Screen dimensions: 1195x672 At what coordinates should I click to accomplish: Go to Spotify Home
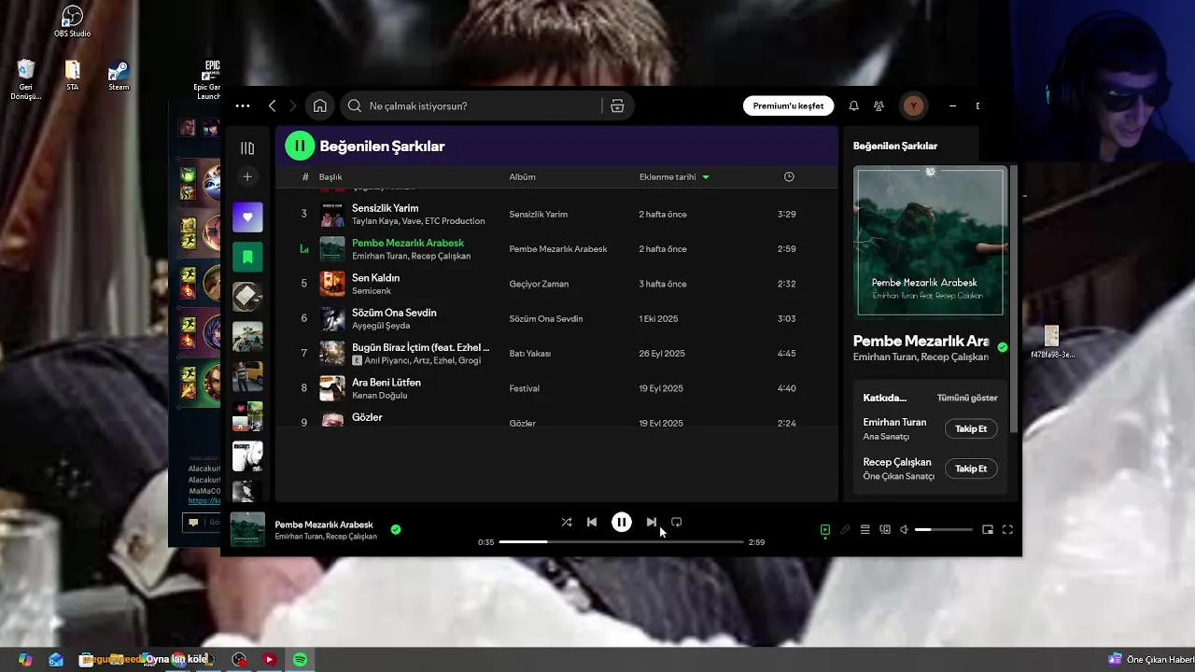[319, 106]
